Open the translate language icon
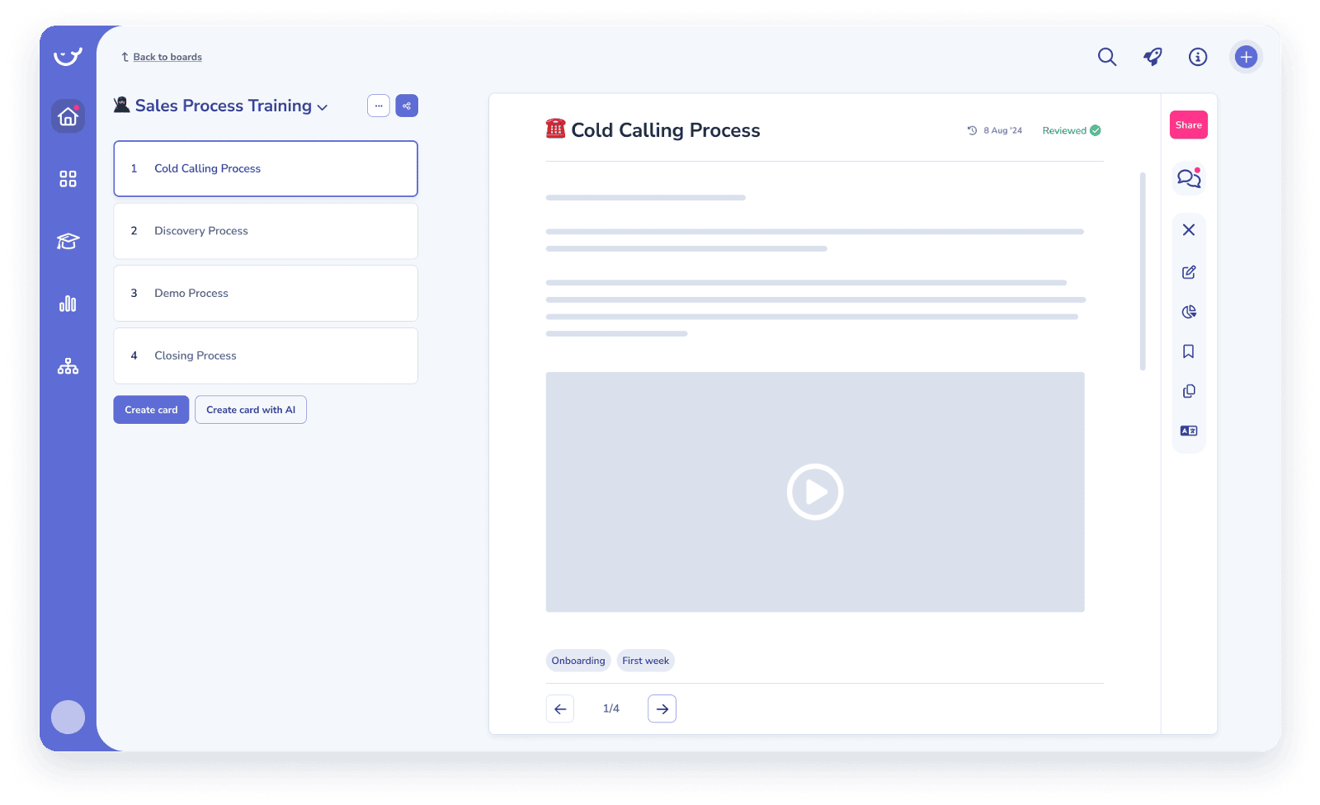 pyautogui.click(x=1189, y=431)
